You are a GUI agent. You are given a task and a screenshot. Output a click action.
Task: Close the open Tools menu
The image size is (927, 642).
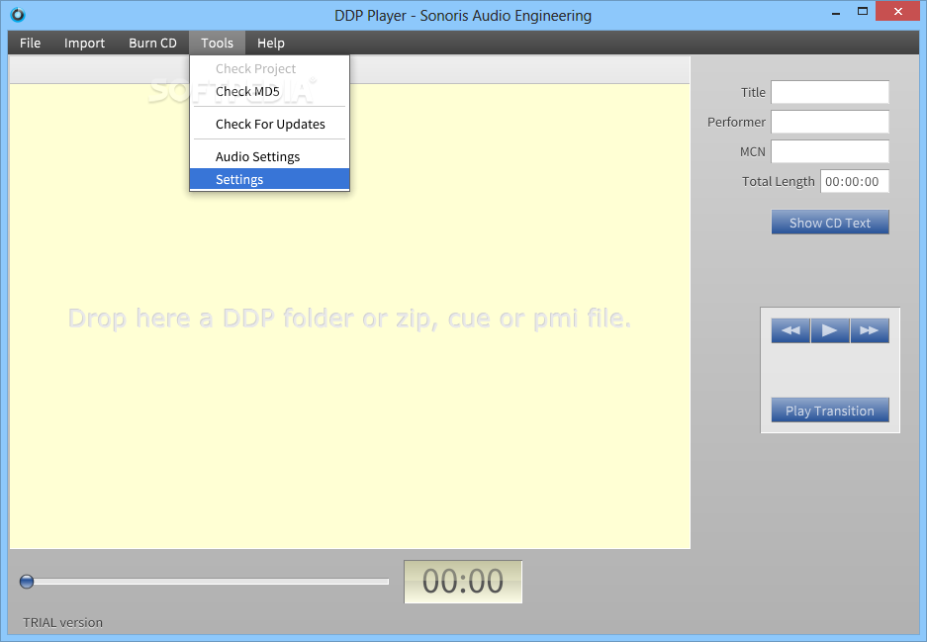coord(217,44)
